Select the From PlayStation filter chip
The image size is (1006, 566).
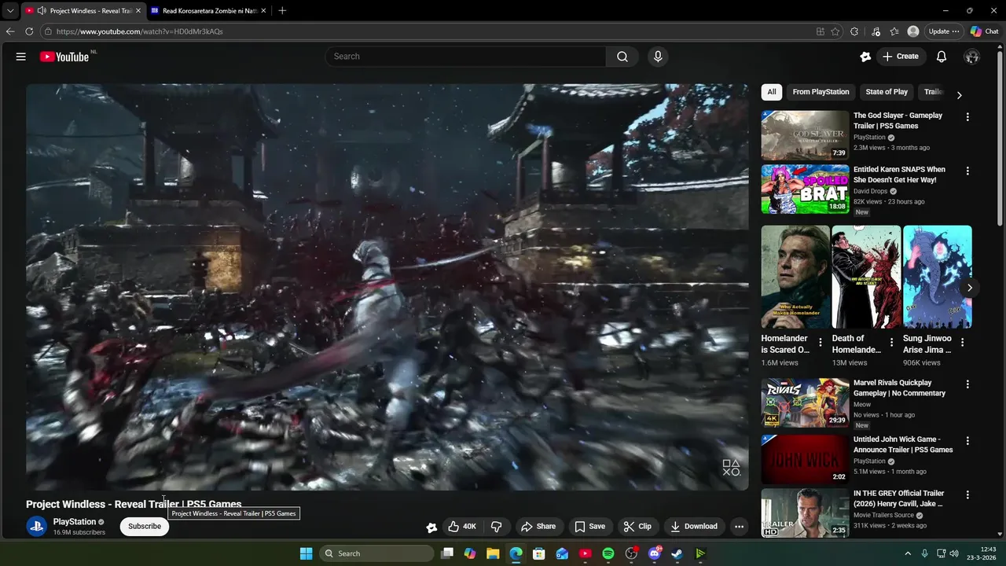(821, 92)
